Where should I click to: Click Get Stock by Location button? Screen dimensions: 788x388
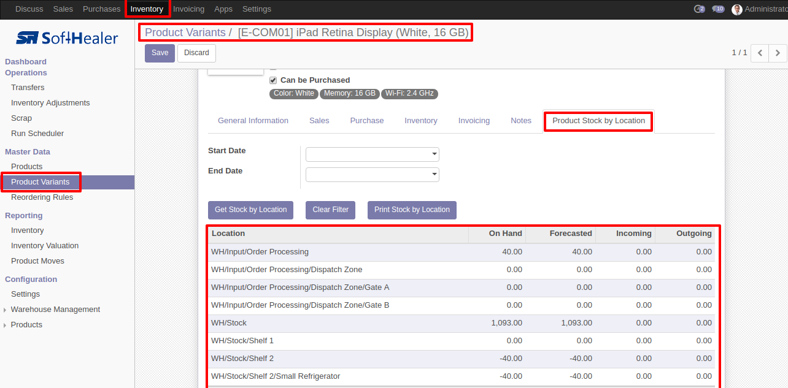[x=250, y=210]
